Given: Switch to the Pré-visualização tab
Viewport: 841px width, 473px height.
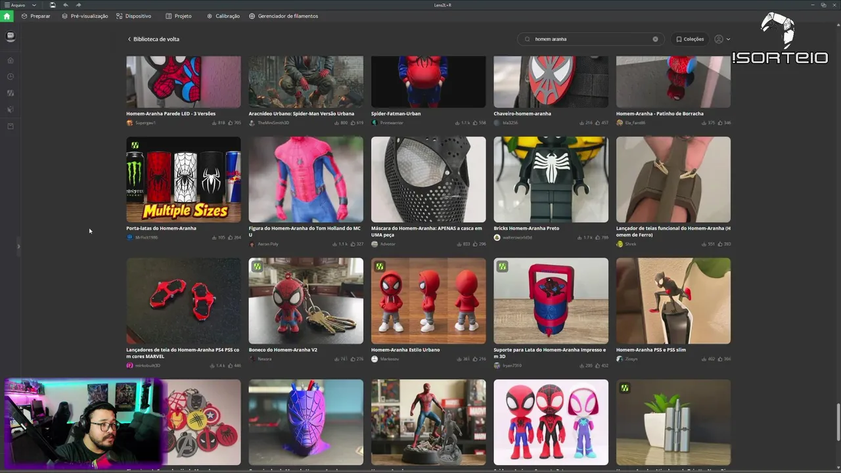Looking at the screenshot, I should [x=85, y=16].
